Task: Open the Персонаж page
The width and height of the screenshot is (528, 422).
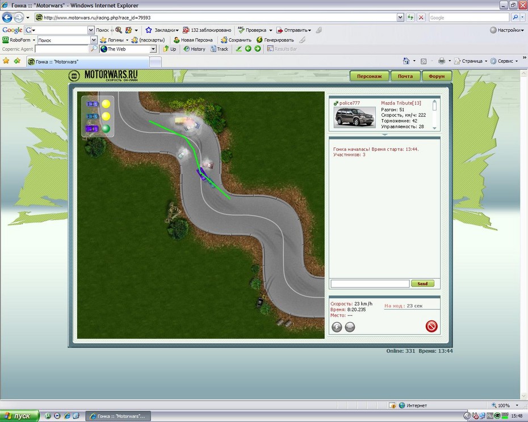Action: [x=370, y=77]
